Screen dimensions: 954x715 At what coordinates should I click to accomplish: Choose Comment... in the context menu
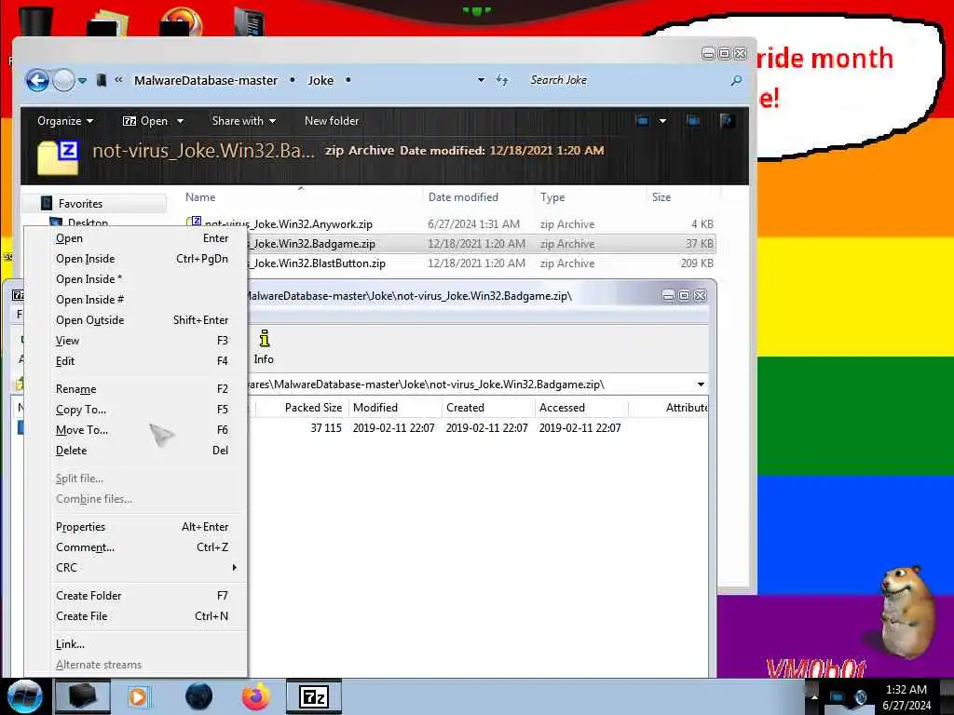142,547
